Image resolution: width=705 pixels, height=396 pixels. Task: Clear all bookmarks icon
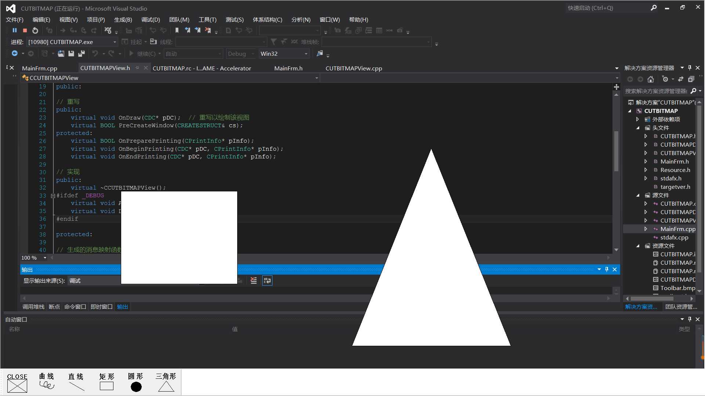(208, 30)
